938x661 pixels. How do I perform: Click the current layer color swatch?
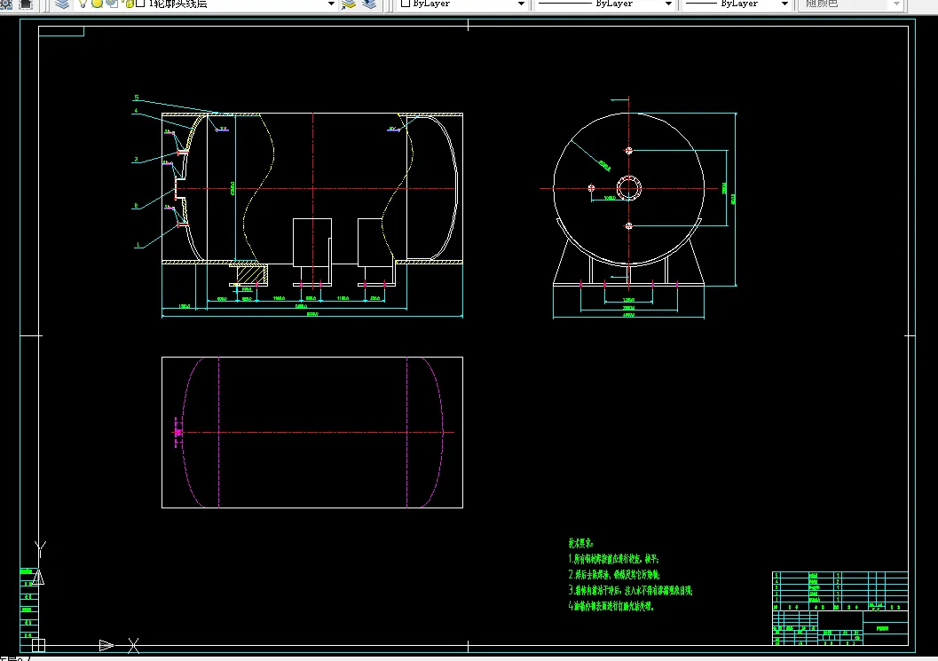click(140, 4)
